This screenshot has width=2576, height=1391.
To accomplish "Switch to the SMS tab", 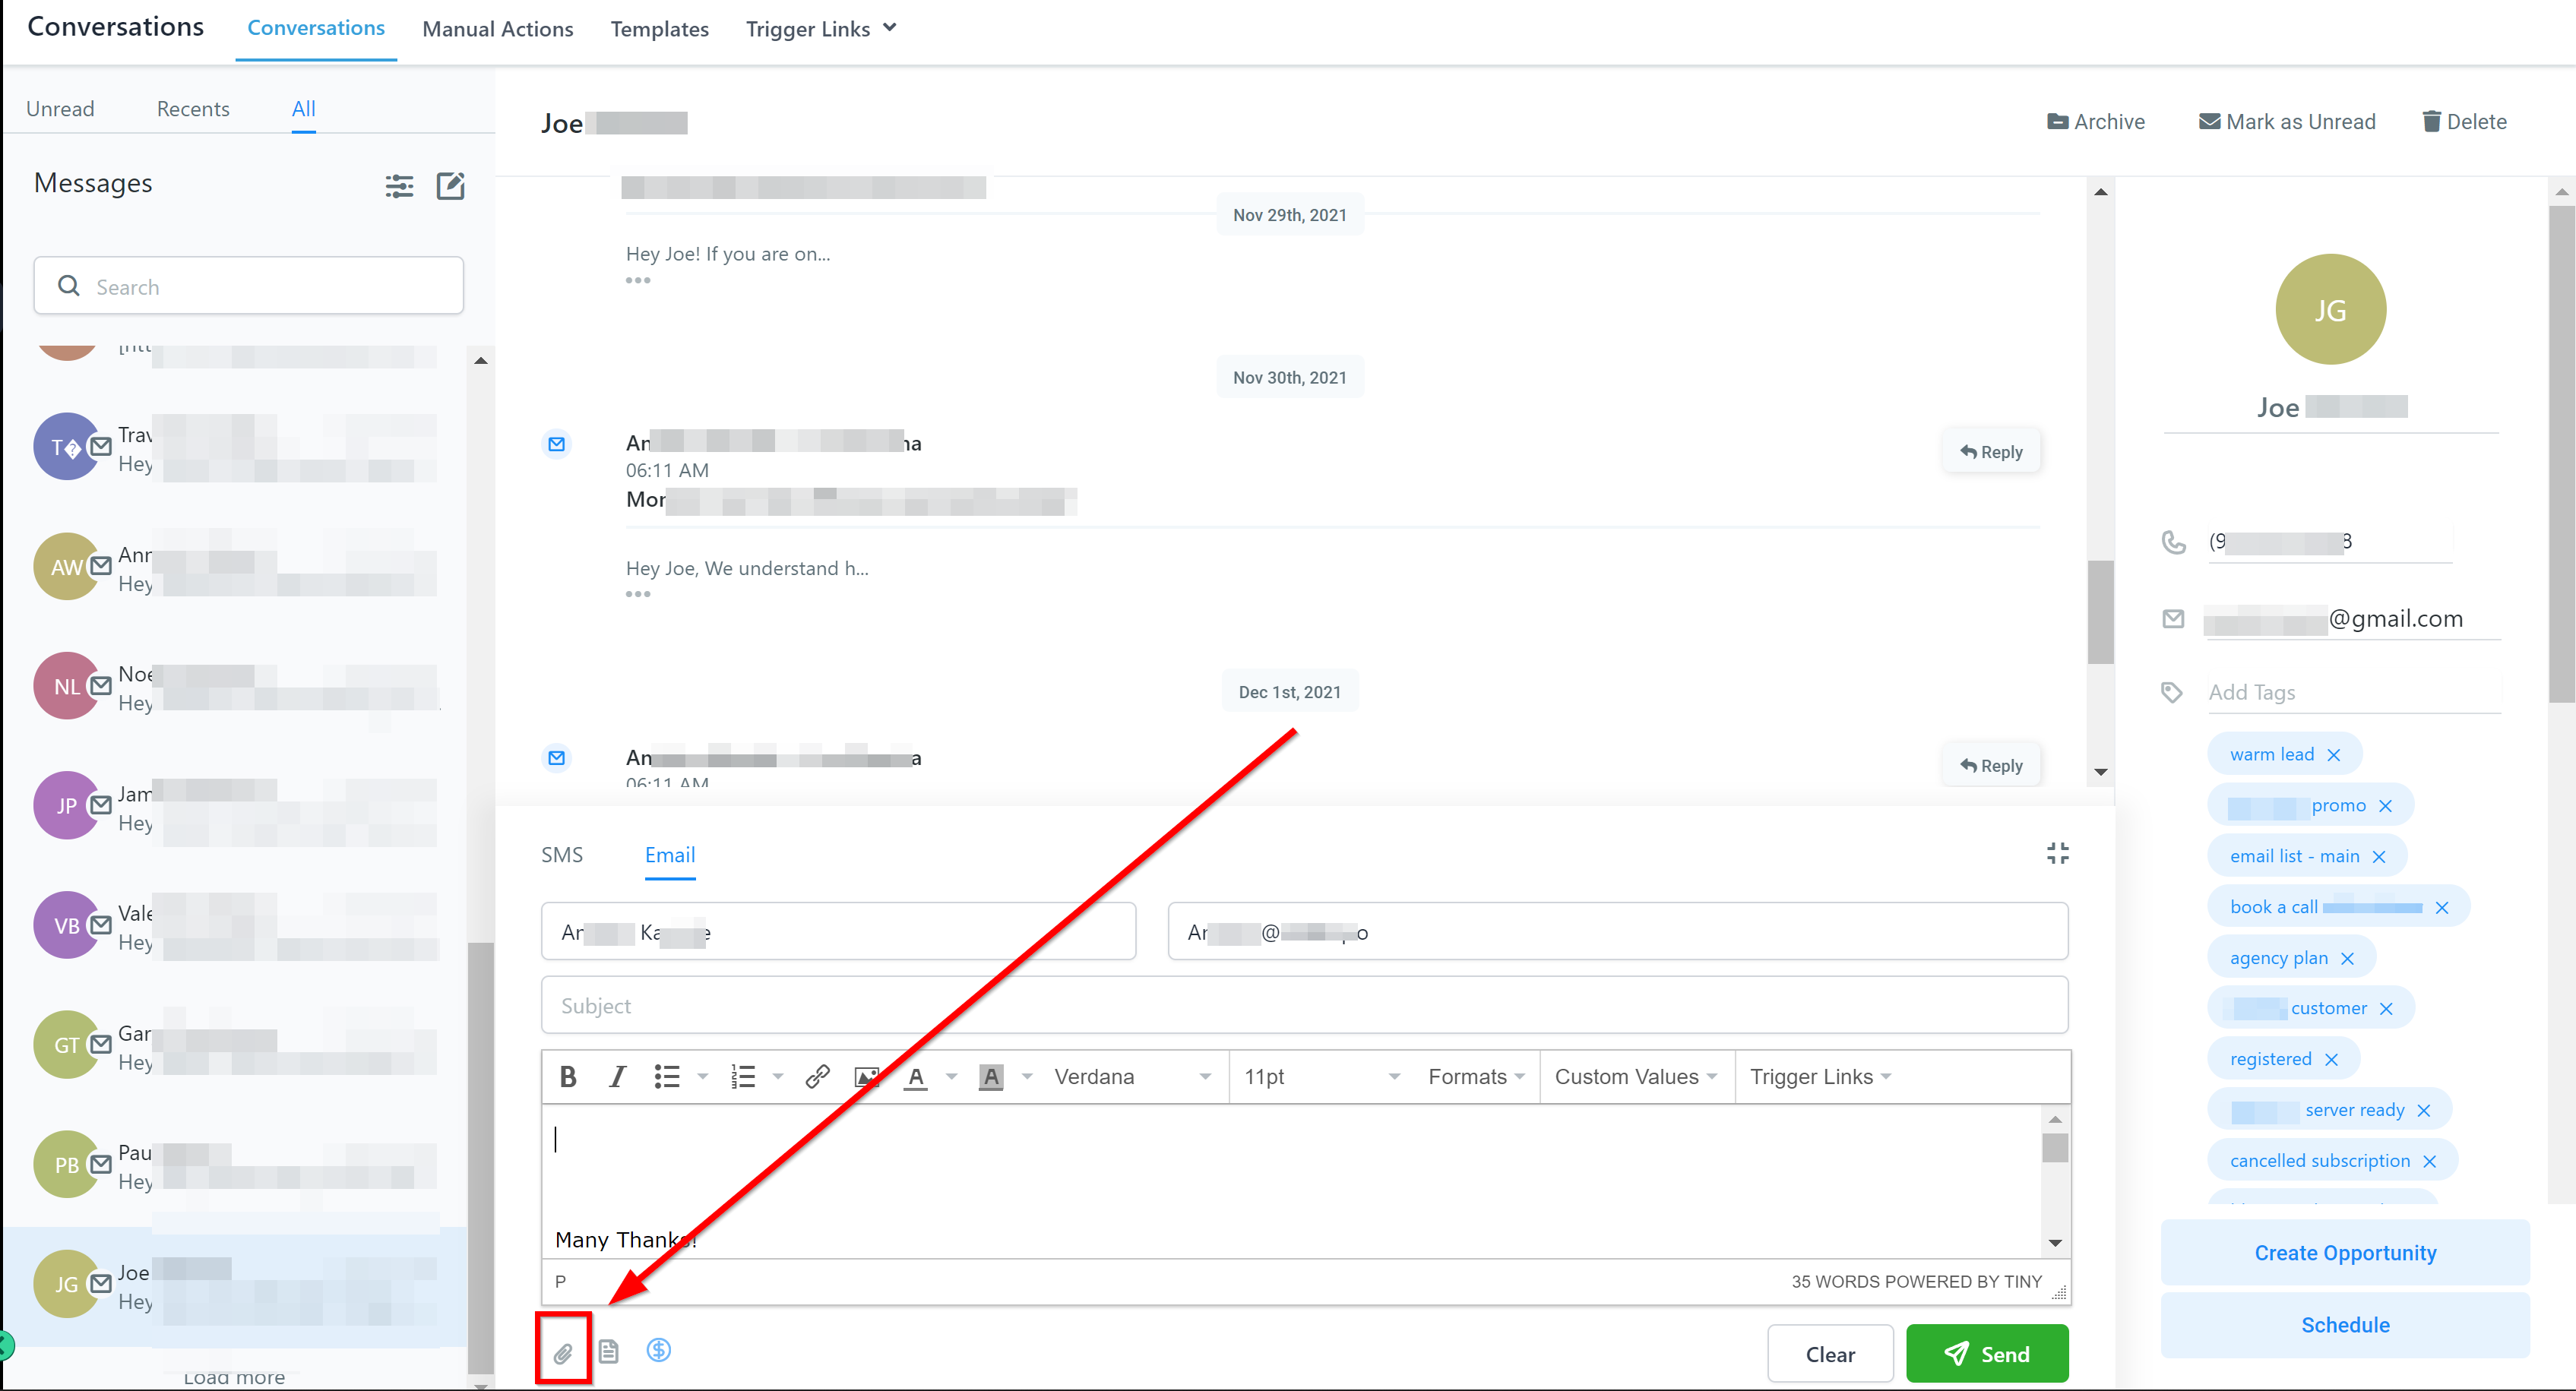I will pos(562,855).
